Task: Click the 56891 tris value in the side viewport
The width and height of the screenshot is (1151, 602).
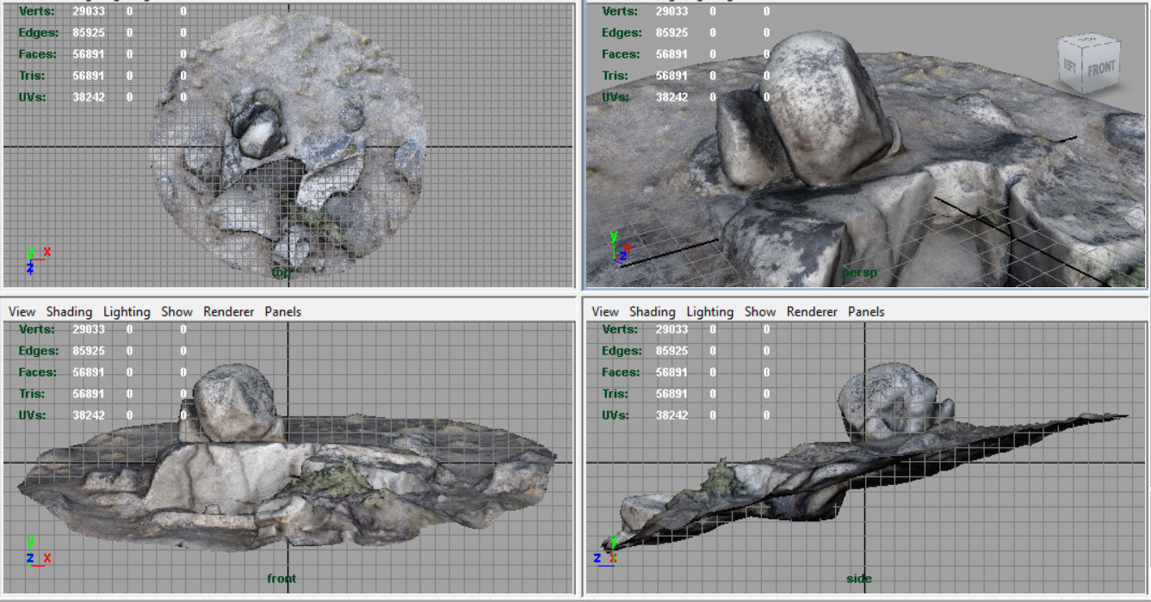Action: [x=672, y=394]
